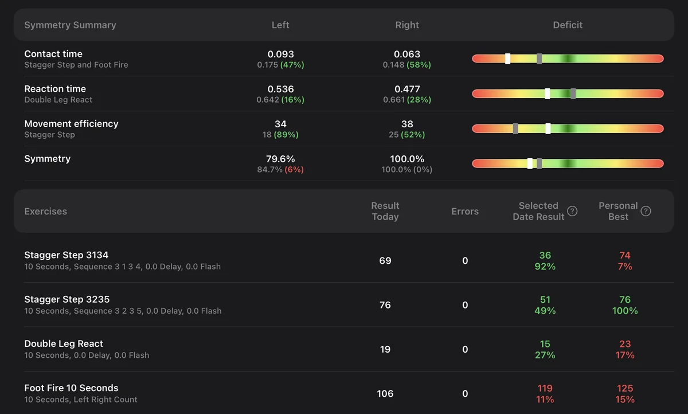Click the Exercises column header
The width and height of the screenshot is (688, 414).
[x=45, y=211]
